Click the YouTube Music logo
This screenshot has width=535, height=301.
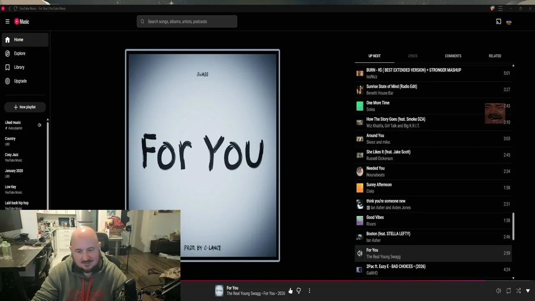tap(22, 22)
